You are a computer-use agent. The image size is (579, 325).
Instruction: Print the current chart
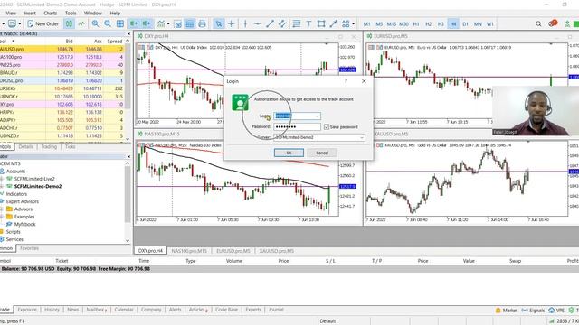202,23
